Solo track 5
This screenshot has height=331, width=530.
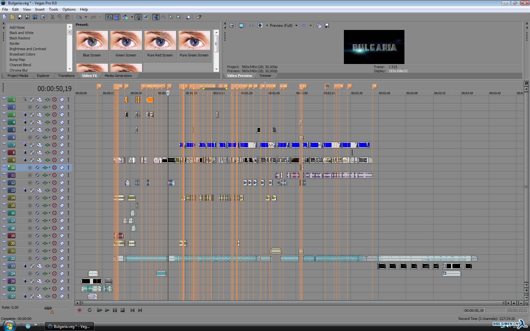pos(68,130)
